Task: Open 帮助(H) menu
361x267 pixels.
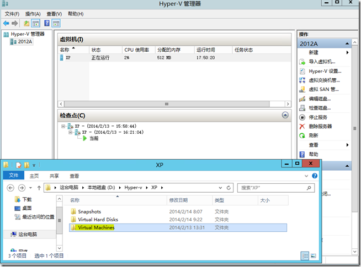Action: (x=76, y=14)
